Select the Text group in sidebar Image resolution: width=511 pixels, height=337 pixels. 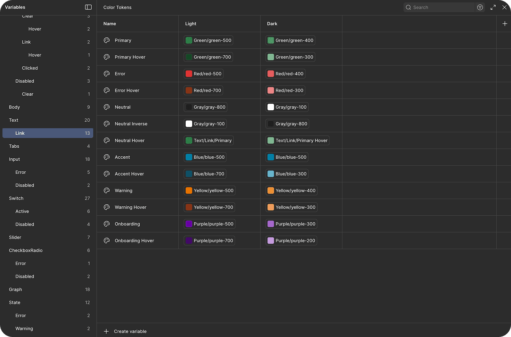[x=48, y=120]
